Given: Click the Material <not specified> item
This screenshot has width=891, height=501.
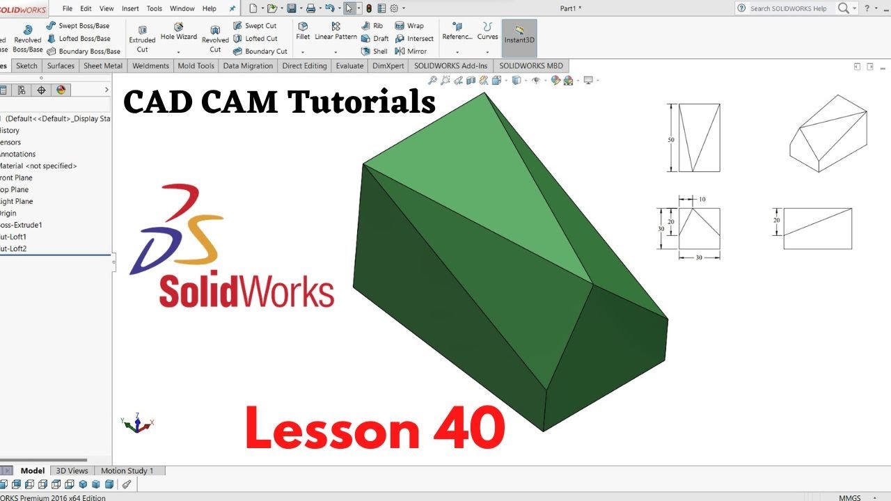Looking at the screenshot, I should click(38, 166).
